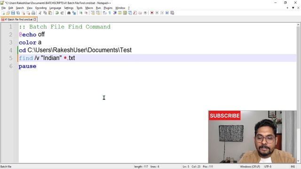
Task: Toggle file monitoring eye icon
Action: pos(145,13)
